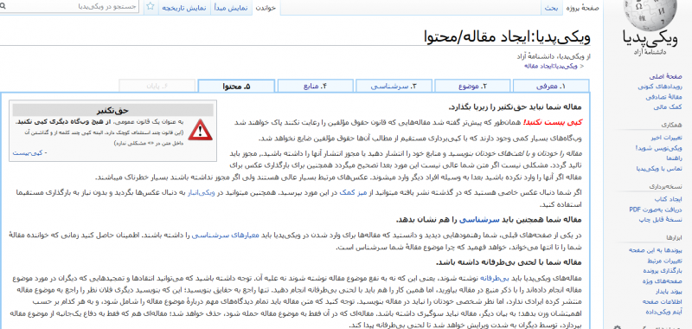692x329 pixels.
Task: Select the current step ۵. محتوا
Action: [x=236, y=87]
